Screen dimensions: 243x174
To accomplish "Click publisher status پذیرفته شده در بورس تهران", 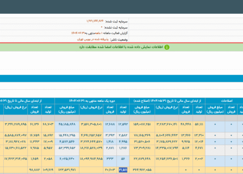I will click(93, 39).
